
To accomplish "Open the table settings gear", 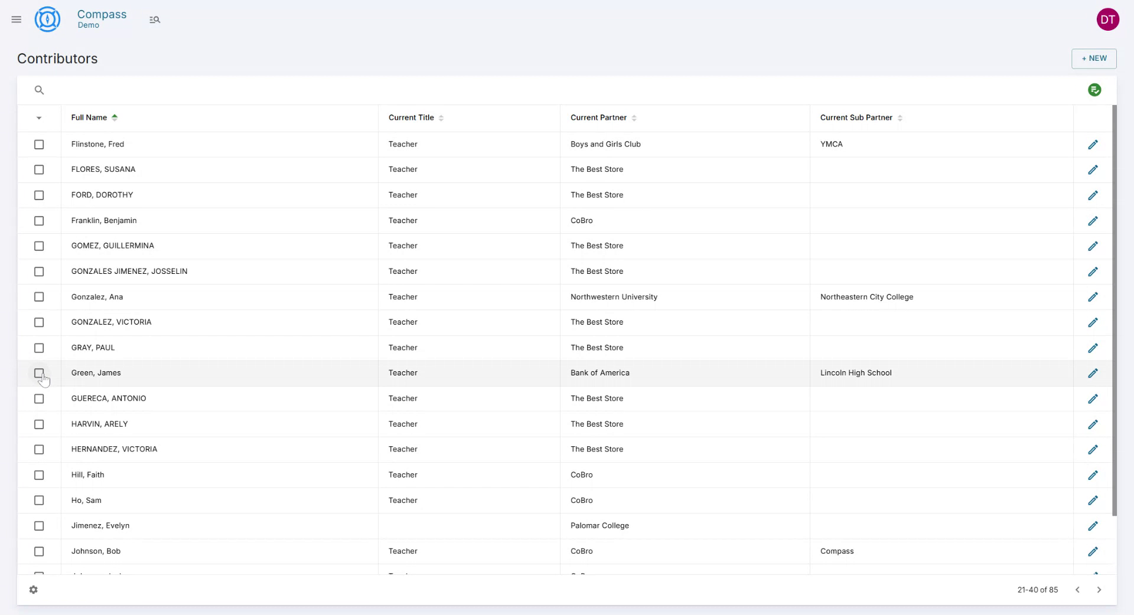I will pyautogui.click(x=34, y=590).
